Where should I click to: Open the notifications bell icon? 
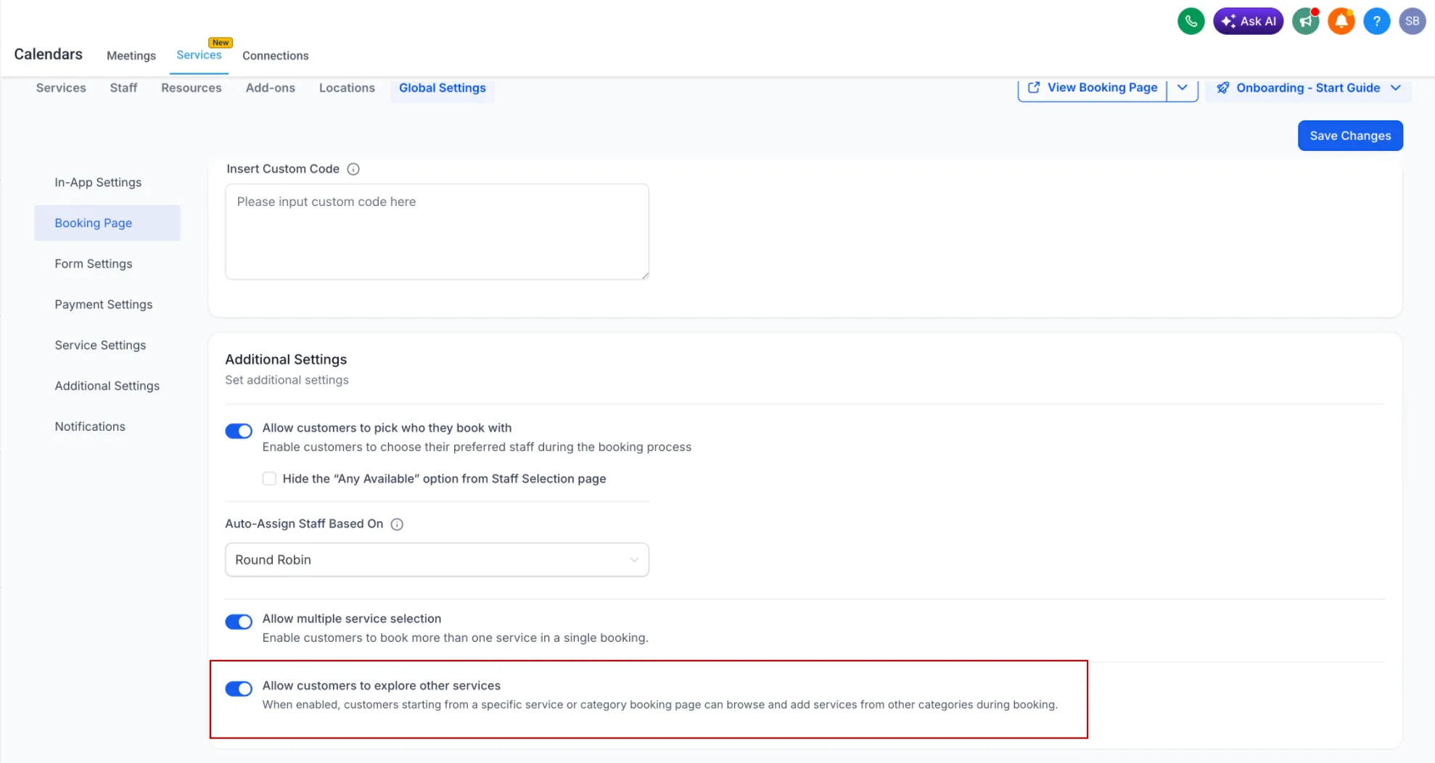coord(1341,21)
